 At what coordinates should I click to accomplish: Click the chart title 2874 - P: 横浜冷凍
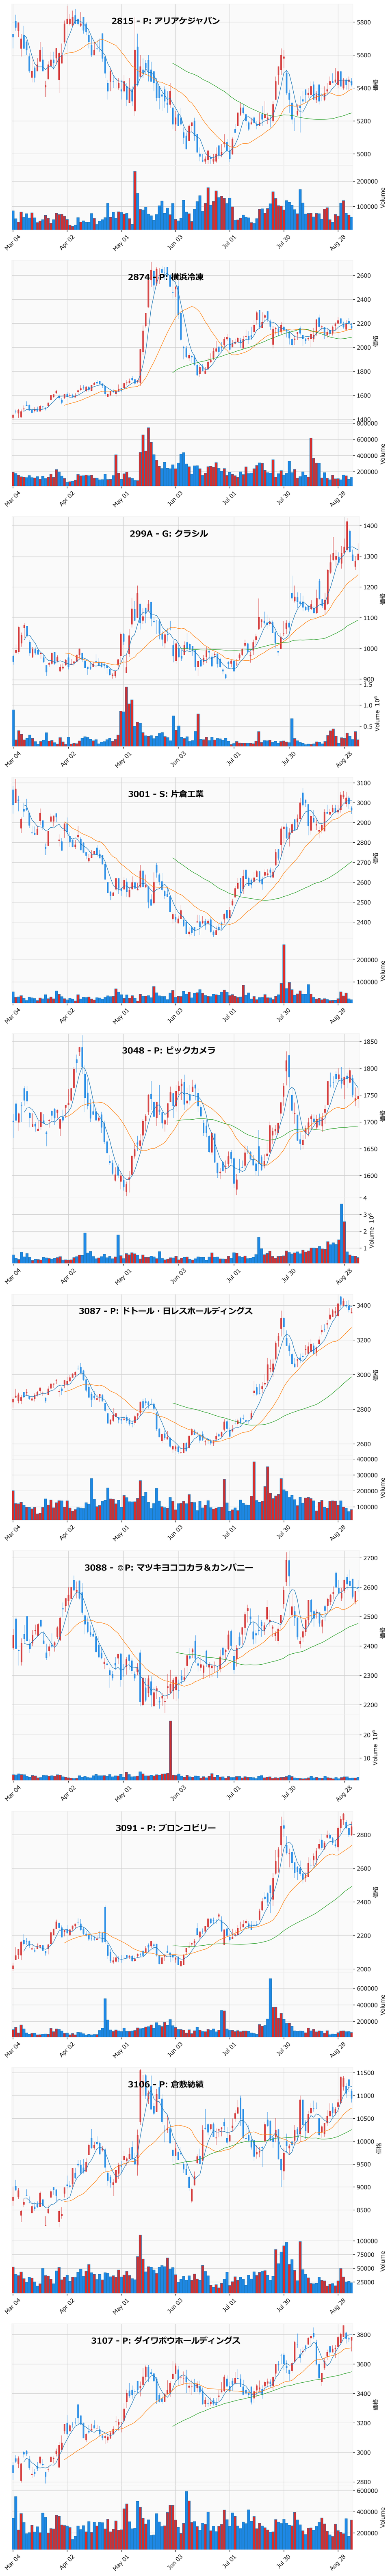click(x=166, y=276)
